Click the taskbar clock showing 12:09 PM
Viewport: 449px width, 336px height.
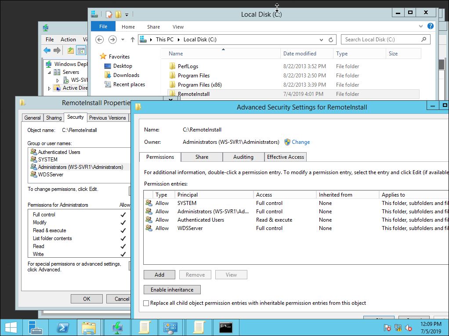[431, 327]
